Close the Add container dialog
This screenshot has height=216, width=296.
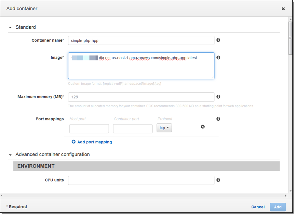(x=283, y=9)
